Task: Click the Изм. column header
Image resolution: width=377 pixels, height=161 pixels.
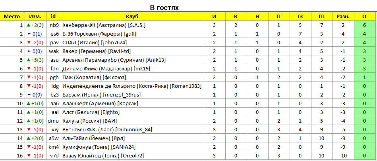Action: [35, 17]
